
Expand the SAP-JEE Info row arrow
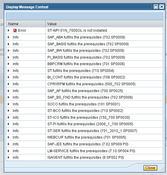tap(9, 144)
